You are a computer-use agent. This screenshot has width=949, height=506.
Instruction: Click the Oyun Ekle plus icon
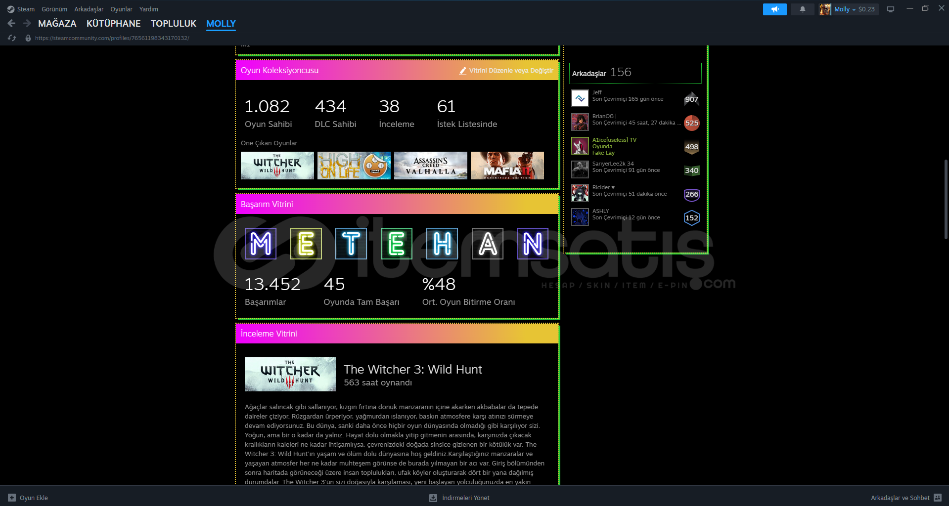click(x=12, y=498)
